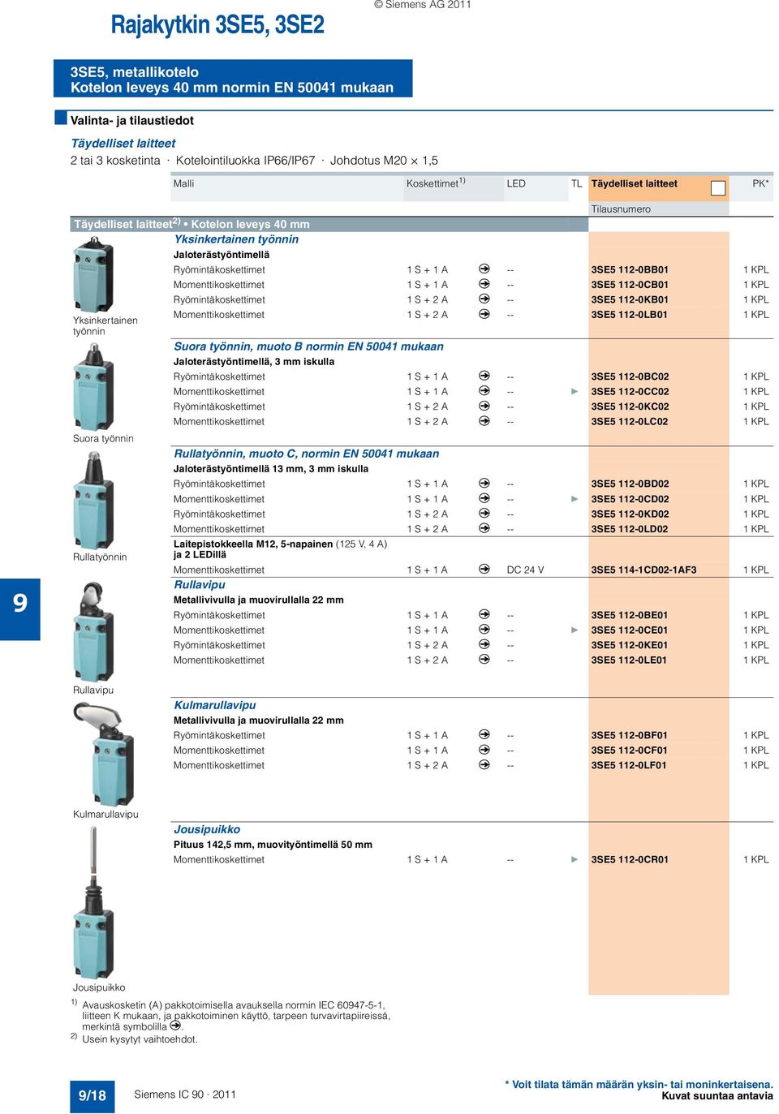Click positive-opening symbol in 3SE5 112-0BD02 row
The image size is (779, 1114).
pyautogui.click(x=484, y=483)
